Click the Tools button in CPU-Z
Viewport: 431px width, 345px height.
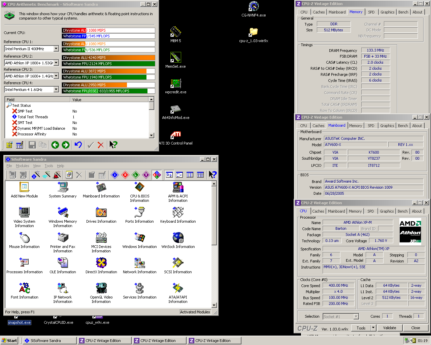[x=361, y=328]
